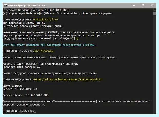
Task: Click 'Защита ресурсов Windows не обнаружила нарушений'
Action: tap(50, 73)
